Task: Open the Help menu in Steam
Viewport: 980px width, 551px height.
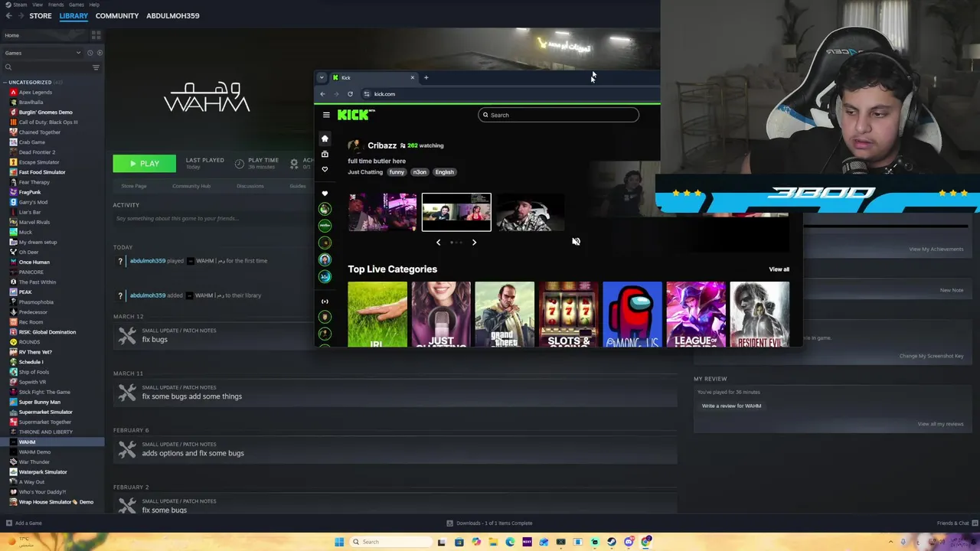Action: point(94,5)
